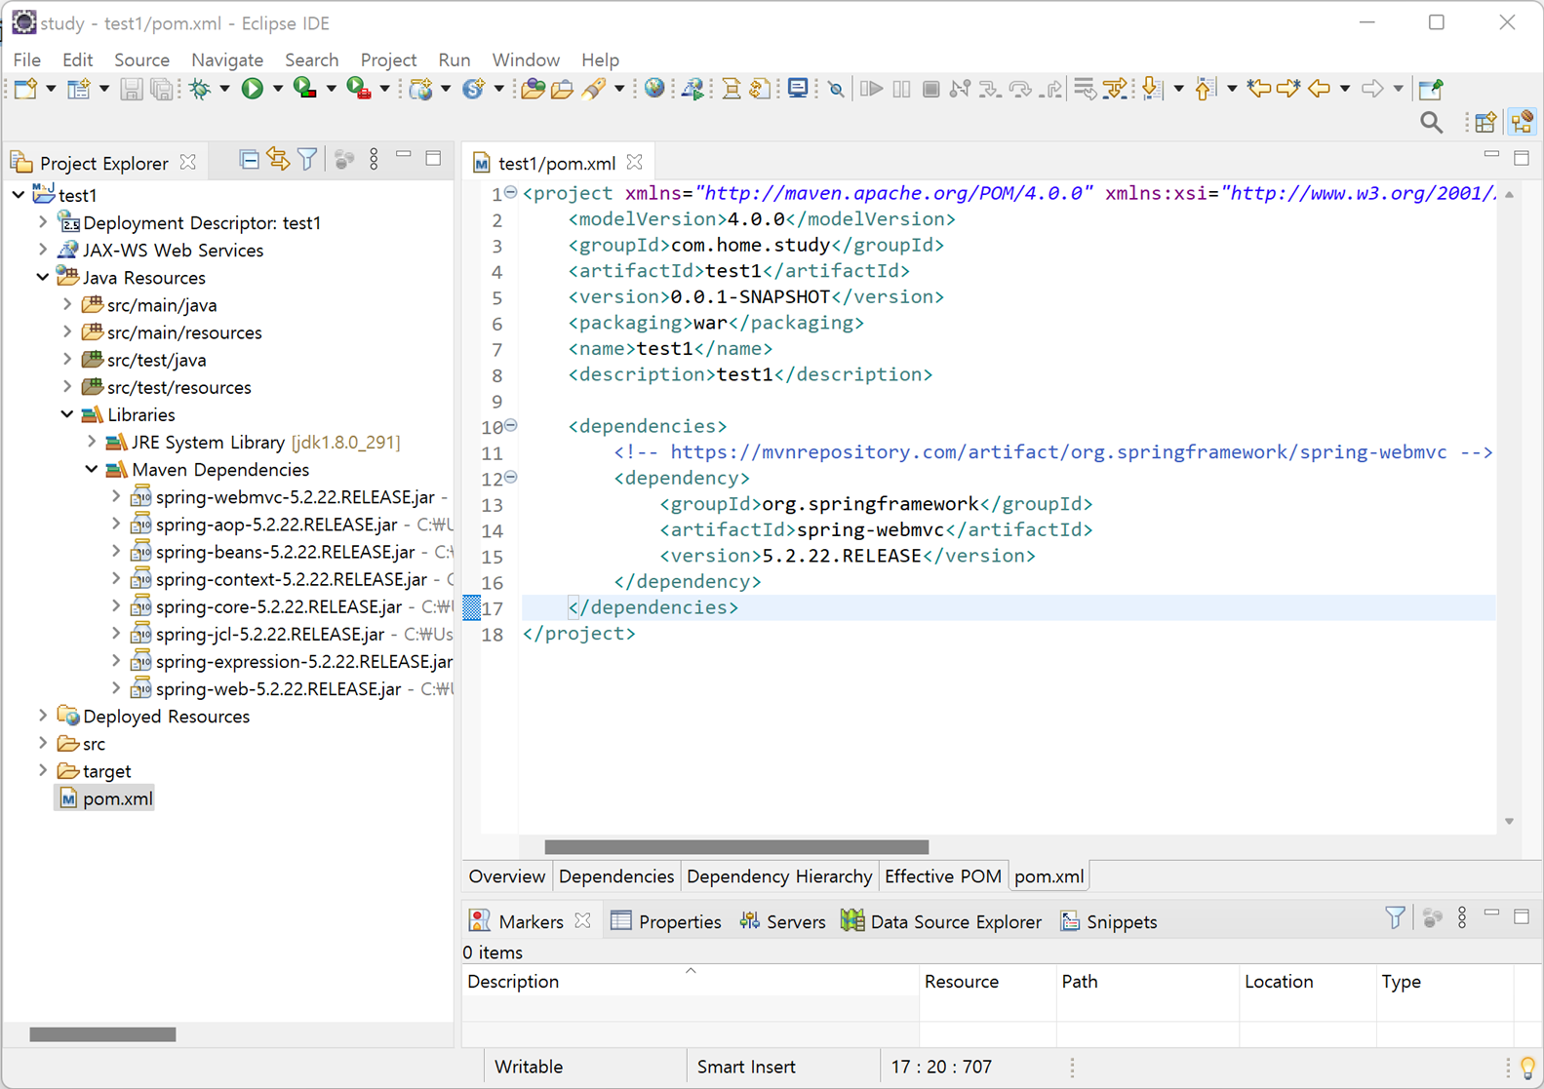Open the Project menu
This screenshot has height=1089, width=1544.
[x=388, y=59]
